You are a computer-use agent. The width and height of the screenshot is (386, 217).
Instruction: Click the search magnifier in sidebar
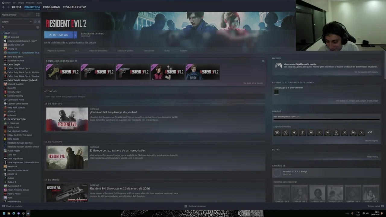pyautogui.click(x=3, y=27)
